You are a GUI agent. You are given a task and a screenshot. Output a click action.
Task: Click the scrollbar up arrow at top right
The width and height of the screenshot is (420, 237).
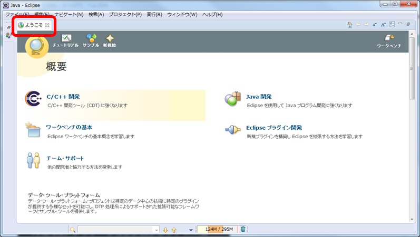point(412,34)
